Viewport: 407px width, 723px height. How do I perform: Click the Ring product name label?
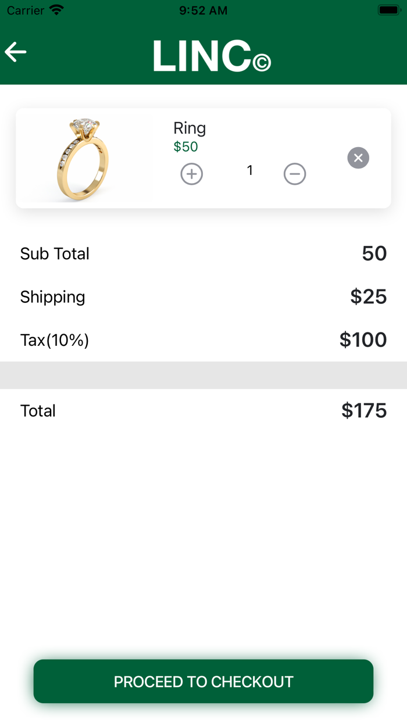190,128
